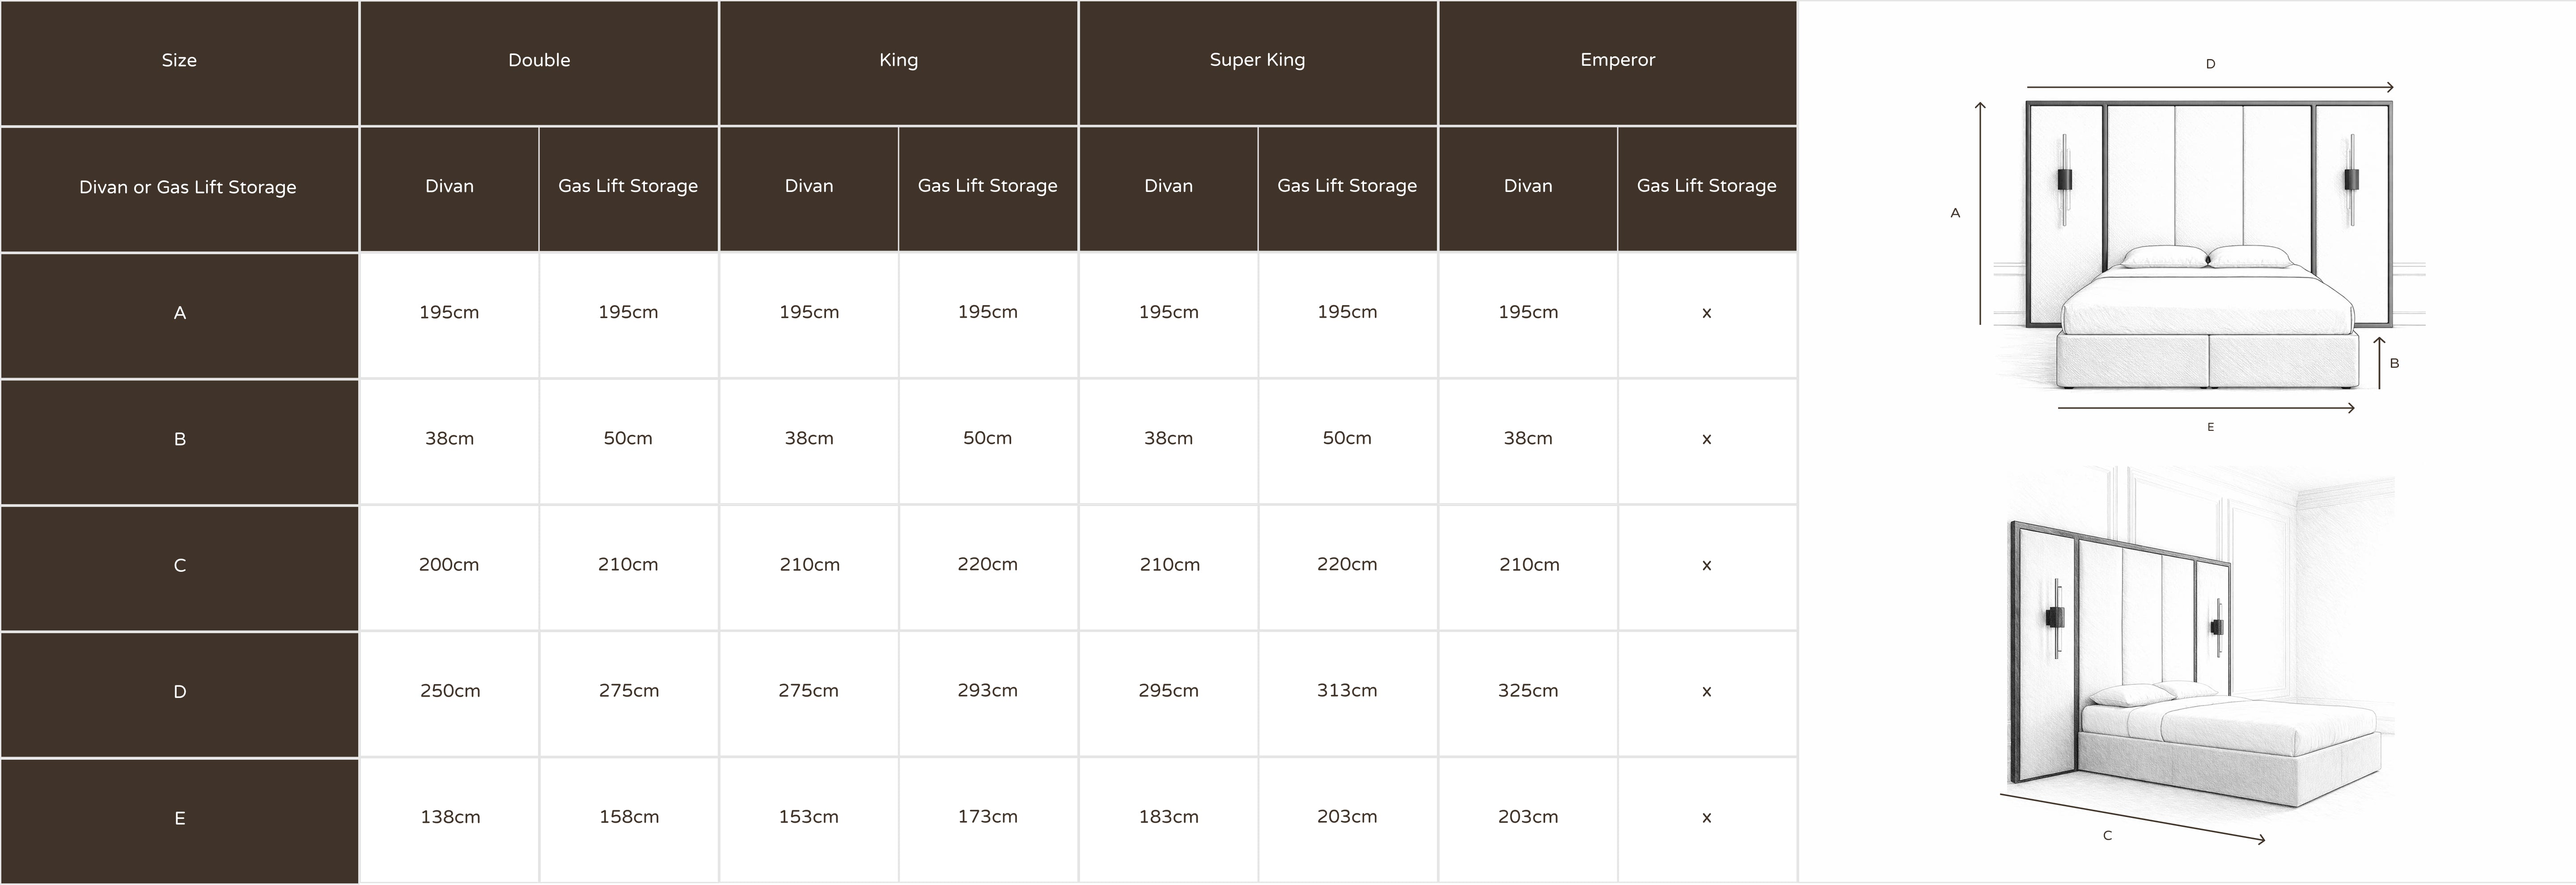Click the 200cm Double Divan cell
2576x885 pixels.
[450, 568]
